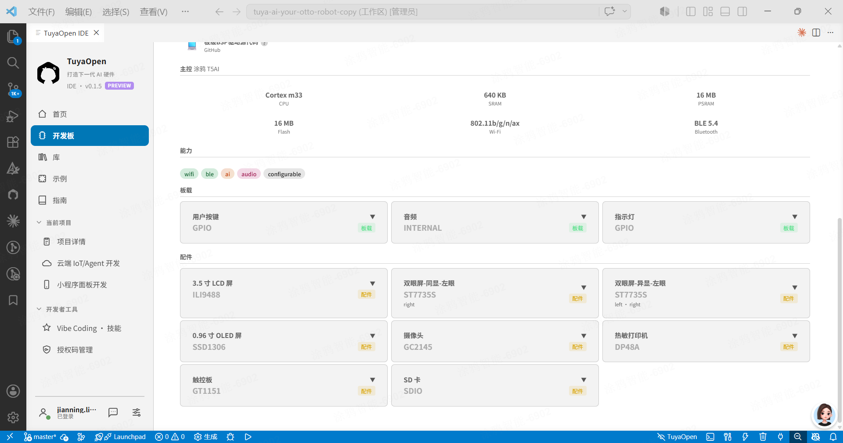Viewport: 843px width, 443px height.
Task: Click the zoom out magnifier in status bar
Action: click(x=798, y=437)
